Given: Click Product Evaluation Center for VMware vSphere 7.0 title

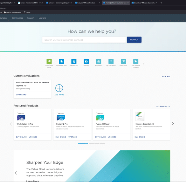Looking at the screenshot, I should (x=32, y=84).
